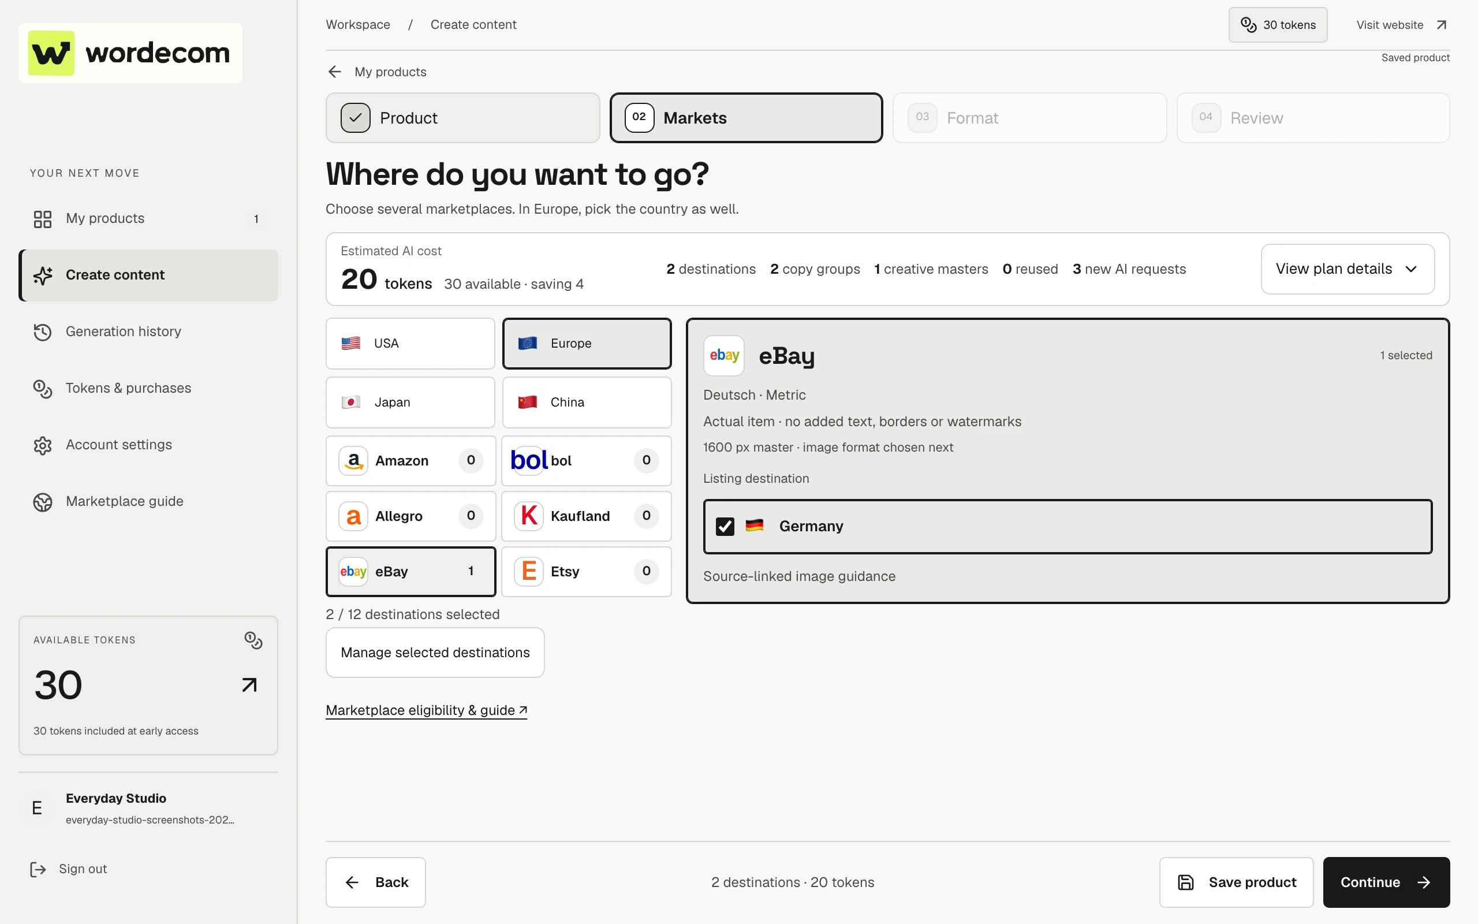Click the wordecom logo

pos(130,53)
